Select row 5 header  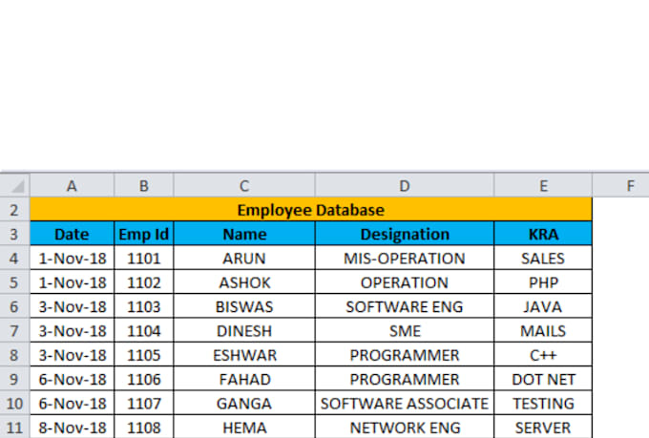pos(14,282)
